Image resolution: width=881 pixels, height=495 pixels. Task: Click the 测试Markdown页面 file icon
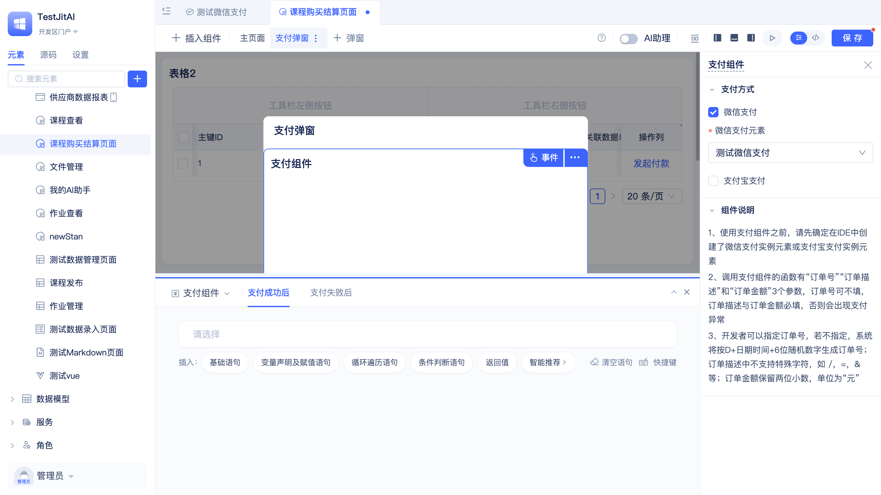point(40,353)
